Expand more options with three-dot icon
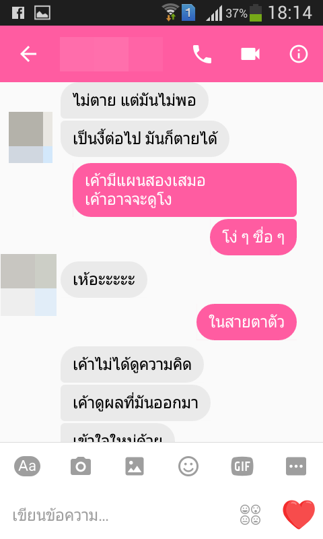This screenshot has height=539, width=323. (x=296, y=466)
